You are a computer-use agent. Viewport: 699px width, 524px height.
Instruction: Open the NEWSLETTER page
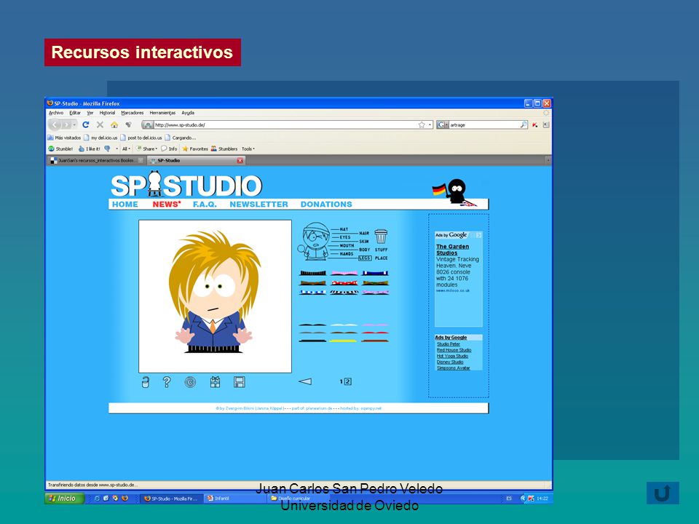(x=258, y=204)
